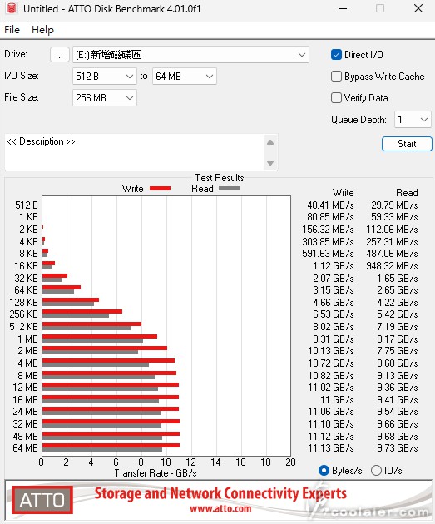Click the 4 KB row label in chart
435x524 pixels.
tap(29, 241)
